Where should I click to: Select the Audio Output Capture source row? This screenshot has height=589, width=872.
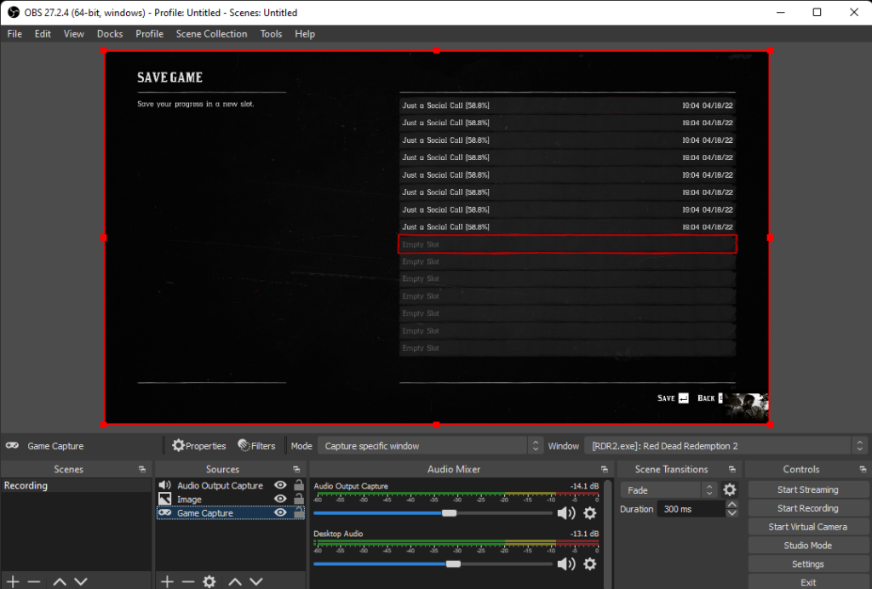click(231, 485)
